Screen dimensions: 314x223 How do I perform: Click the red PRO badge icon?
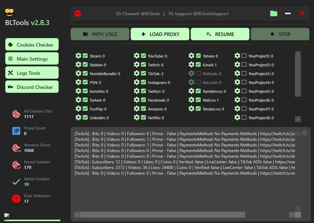click(x=78, y=13)
